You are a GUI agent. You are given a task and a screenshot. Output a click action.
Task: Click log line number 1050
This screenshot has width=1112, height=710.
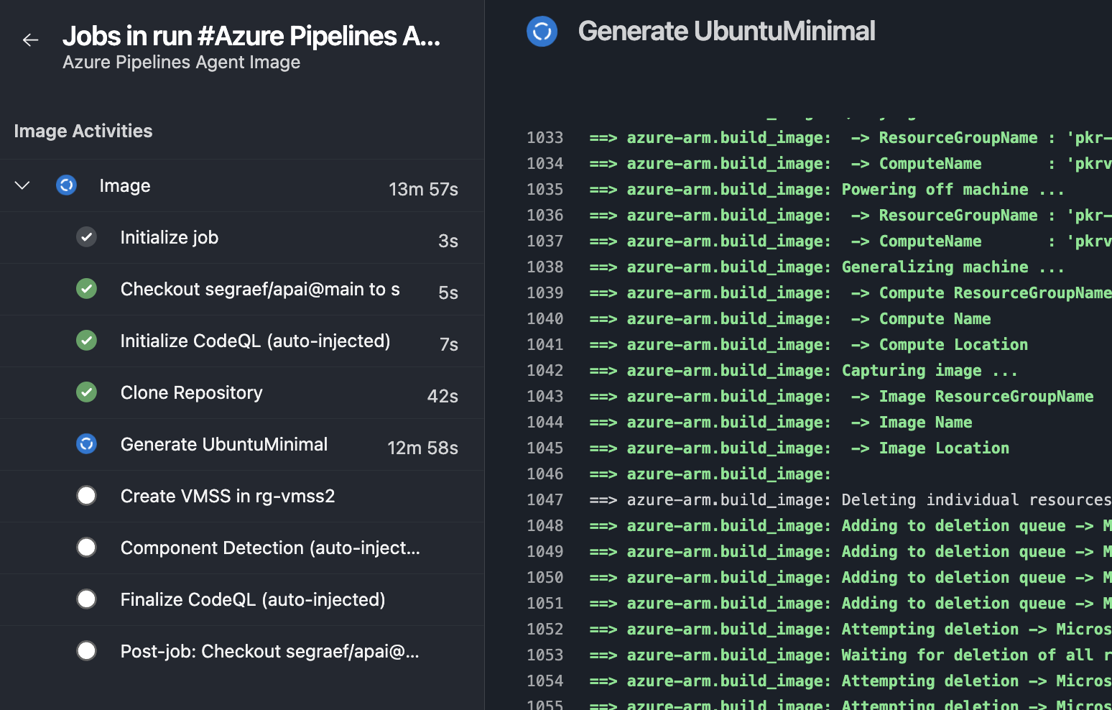coord(545,578)
